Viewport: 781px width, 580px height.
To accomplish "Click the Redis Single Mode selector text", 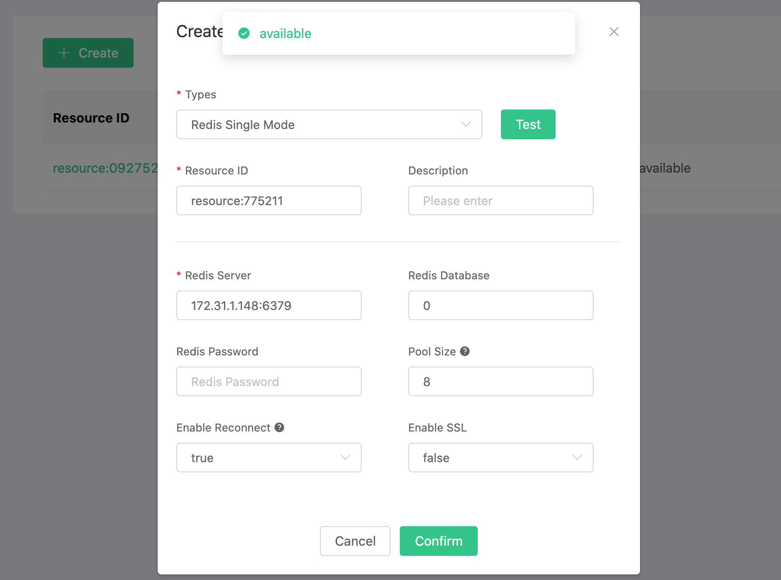I will pos(243,125).
